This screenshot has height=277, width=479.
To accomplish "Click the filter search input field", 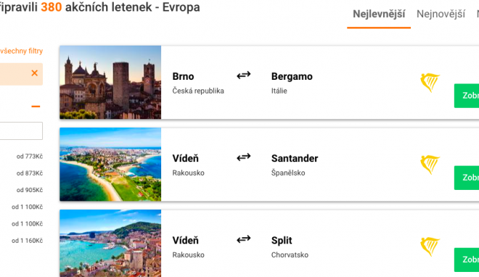I will [21, 131].
